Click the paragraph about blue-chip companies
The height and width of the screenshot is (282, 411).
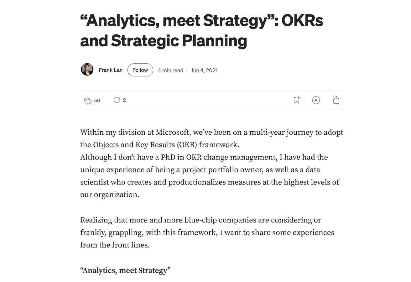[x=207, y=232]
